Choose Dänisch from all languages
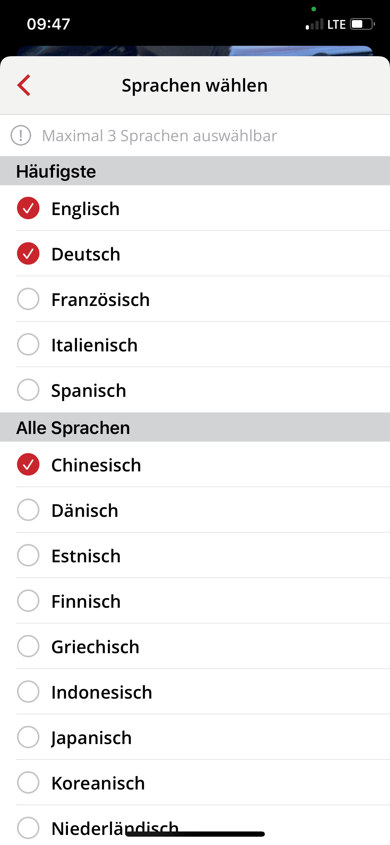Viewport: 390px width, 845px height. click(x=195, y=510)
